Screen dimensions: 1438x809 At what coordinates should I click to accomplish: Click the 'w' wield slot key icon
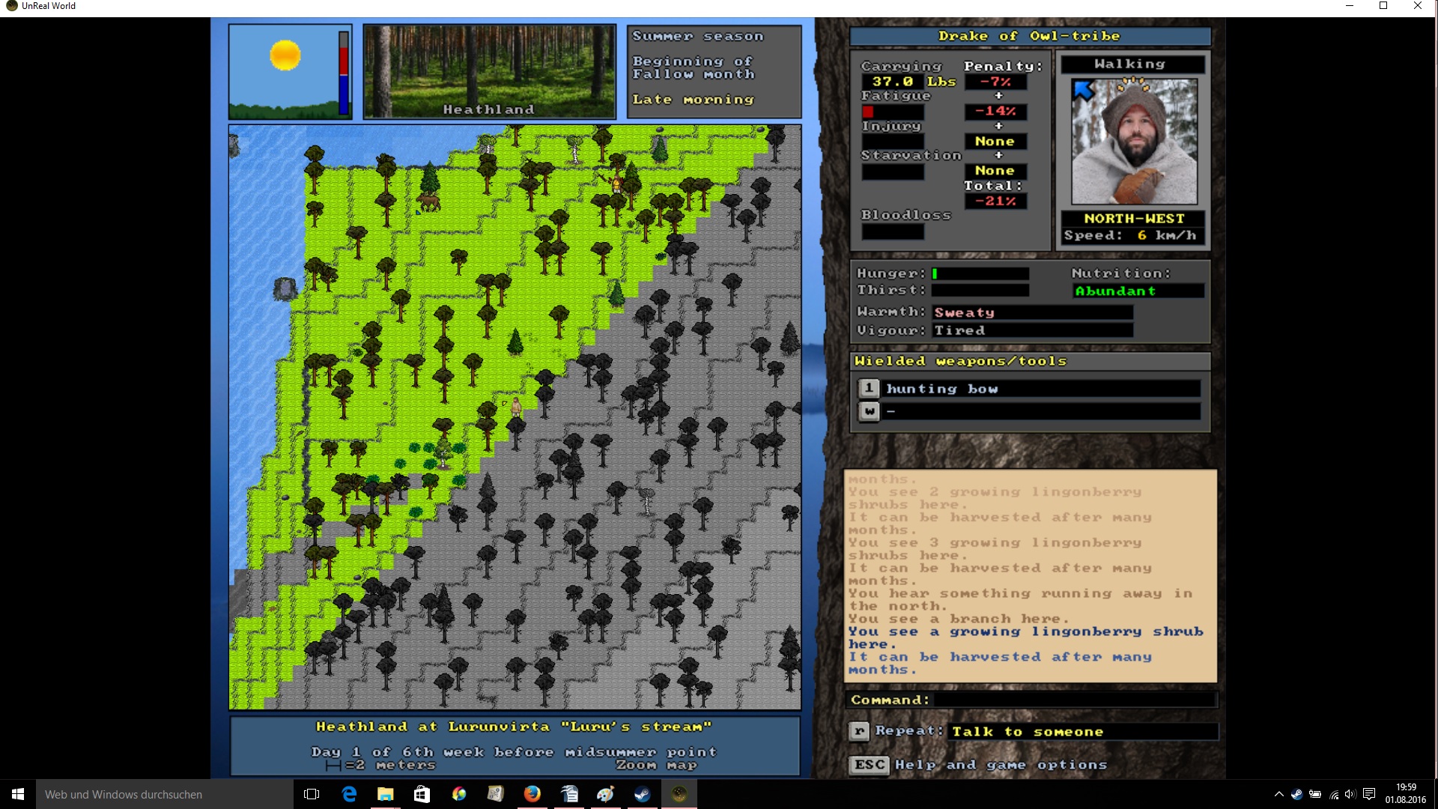tap(868, 411)
